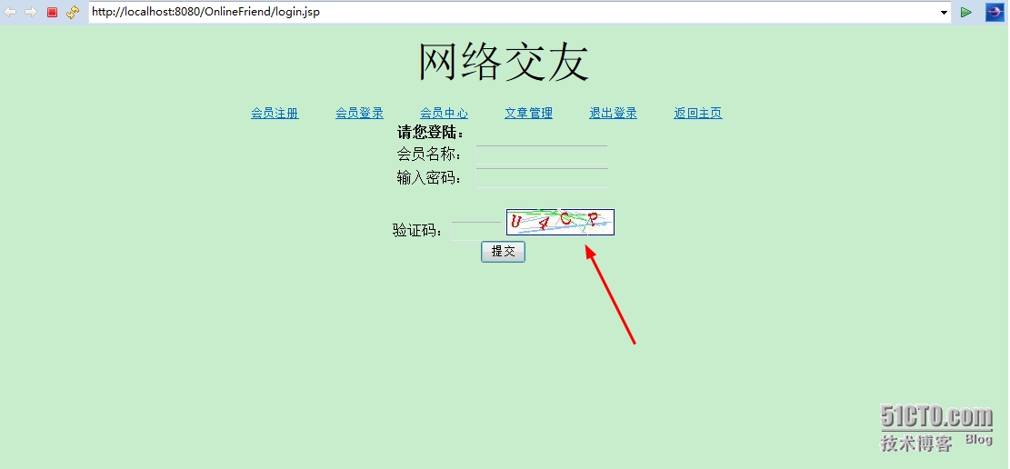The height and width of the screenshot is (469, 1010).
Task: Click the 网络交友 page heading
Action: 504,63
